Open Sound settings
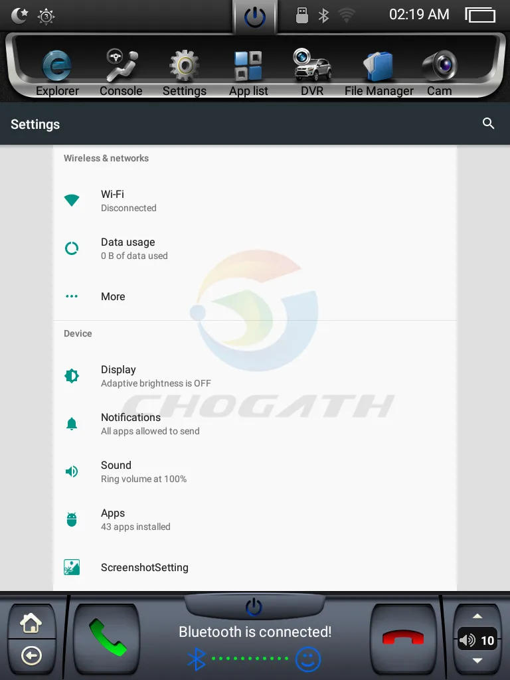 click(x=255, y=471)
